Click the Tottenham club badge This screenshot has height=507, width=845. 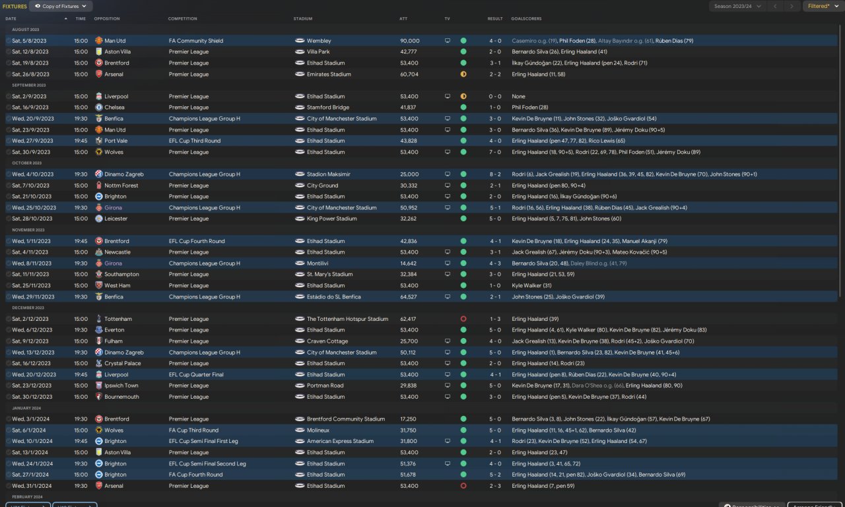[98, 319]
